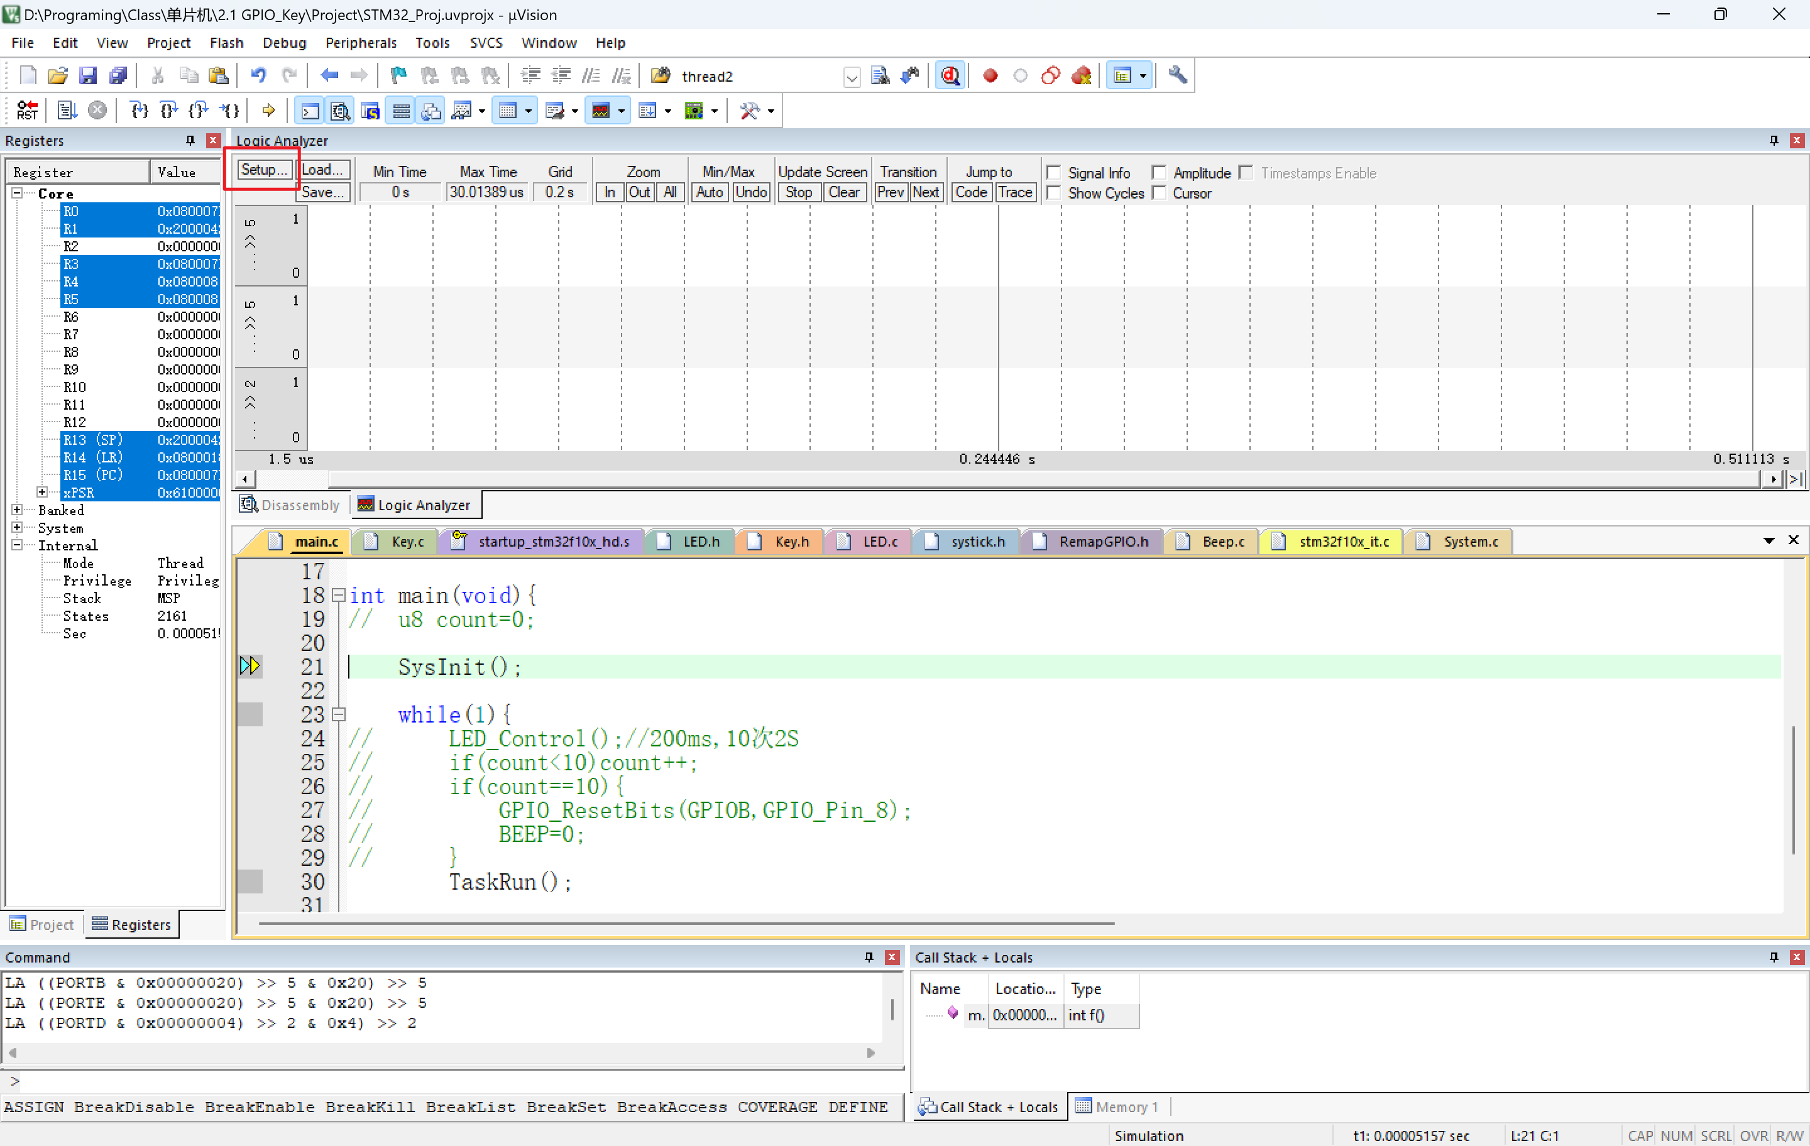This screenshot has height=1146, width=1810.
Task: Switch to the Project panel tab
Action: tap(42, 924)
